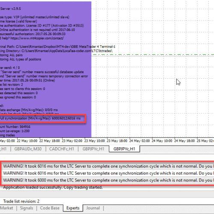Click the green dashed price level line
214x214 pixels.
[x=153, y=55]
